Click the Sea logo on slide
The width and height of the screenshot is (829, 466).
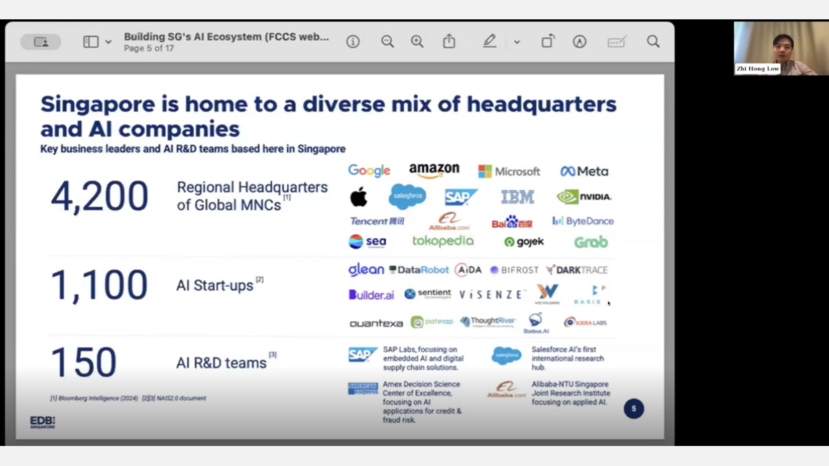coord(368,242)
